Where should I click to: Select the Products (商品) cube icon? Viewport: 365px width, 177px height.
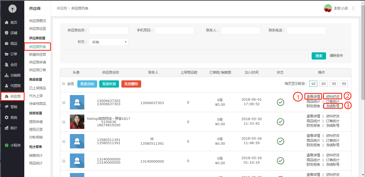tap(7, 44)
